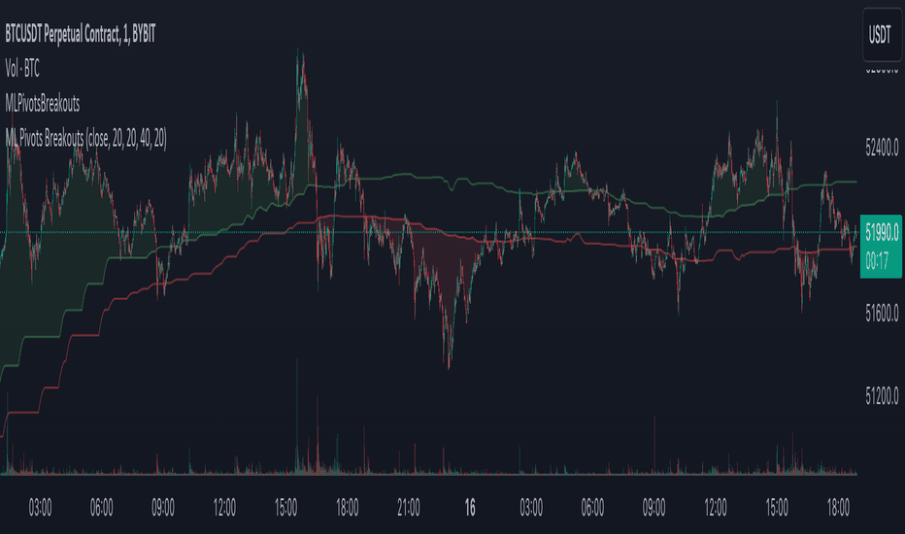This screenshot has width=905, height=534.
Task: Click the 51990.0 current price label
Action: (882, 233)
